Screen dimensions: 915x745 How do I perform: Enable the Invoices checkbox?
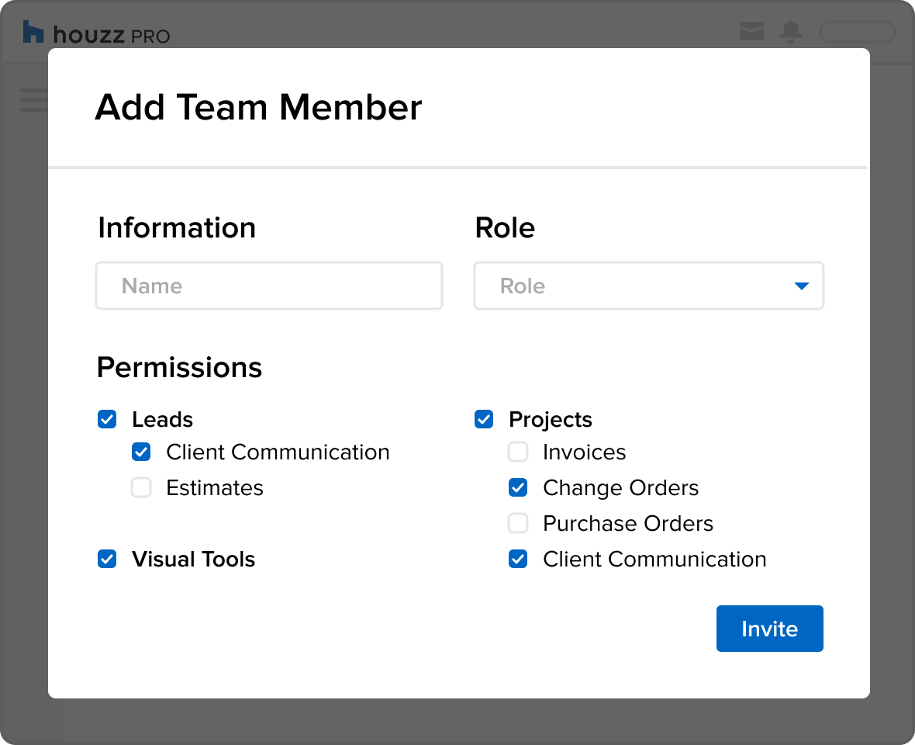tap(518, 452)
